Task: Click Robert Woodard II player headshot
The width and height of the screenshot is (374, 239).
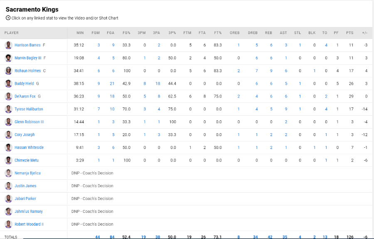Action: [9, 224]
